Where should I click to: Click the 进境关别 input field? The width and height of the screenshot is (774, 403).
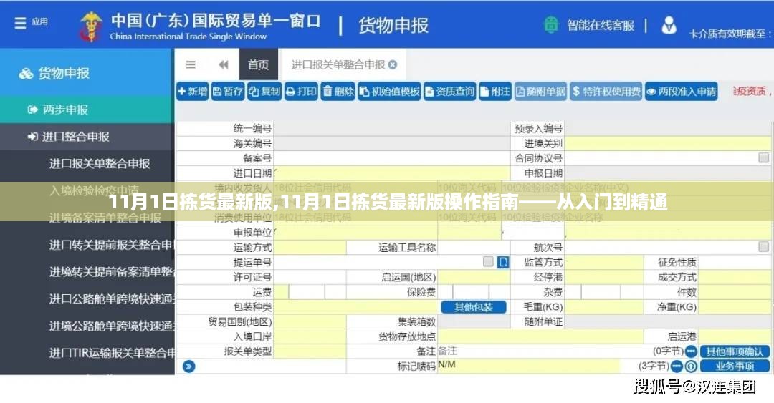pos(669,144)
